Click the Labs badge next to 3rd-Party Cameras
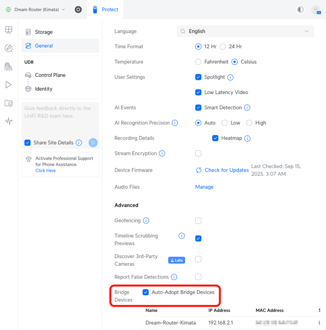The width and height of the screenshot is (326, 330). [176, 260]
